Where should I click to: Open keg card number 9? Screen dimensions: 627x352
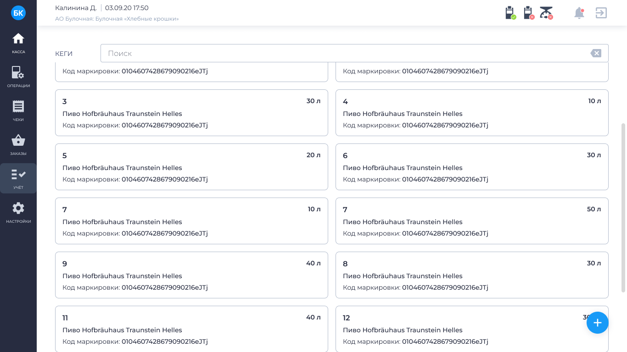(191, 275)
